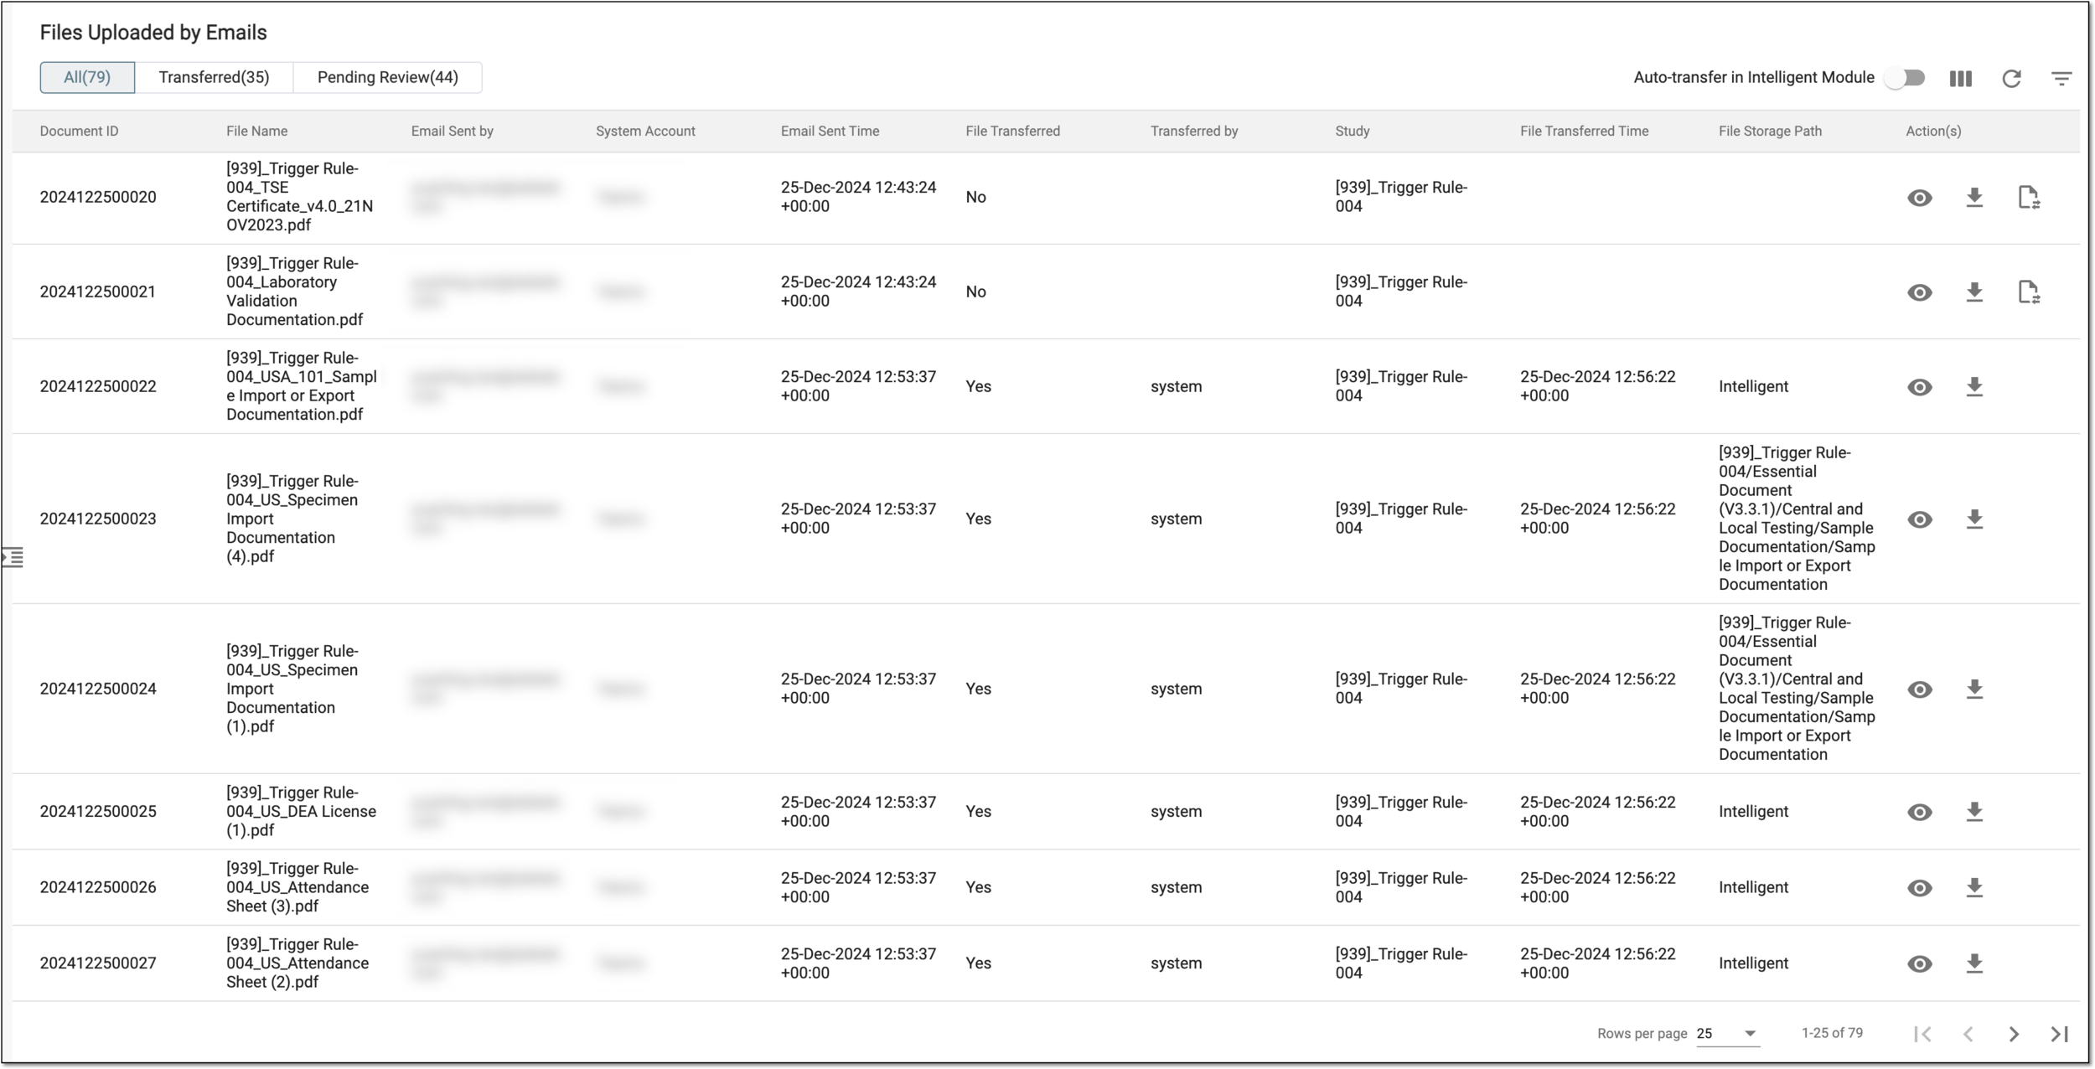Click Intelligent storage path for document 2024122500022
2095x1069 pixels.
tap(1753, 387)
